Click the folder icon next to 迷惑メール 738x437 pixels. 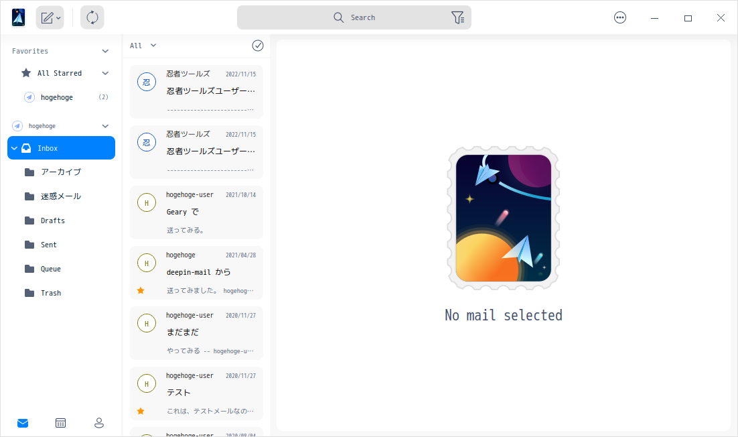(x=29, y=196)
